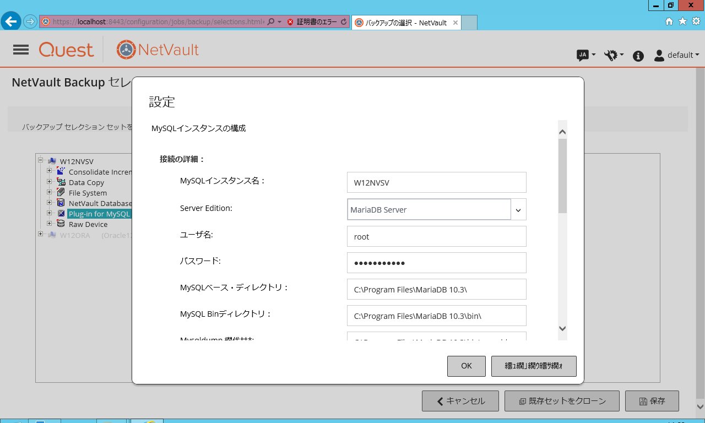Image resolution: width=705 pixels, height=423 pixels.
Task: Open the browser favorites star
Action: pos(682,21)
